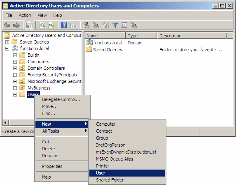Image resolution: width=236 pixels, height=186 pixels.
Task: Click the Back arrow toolbar icon
Action: coord(7,25)
